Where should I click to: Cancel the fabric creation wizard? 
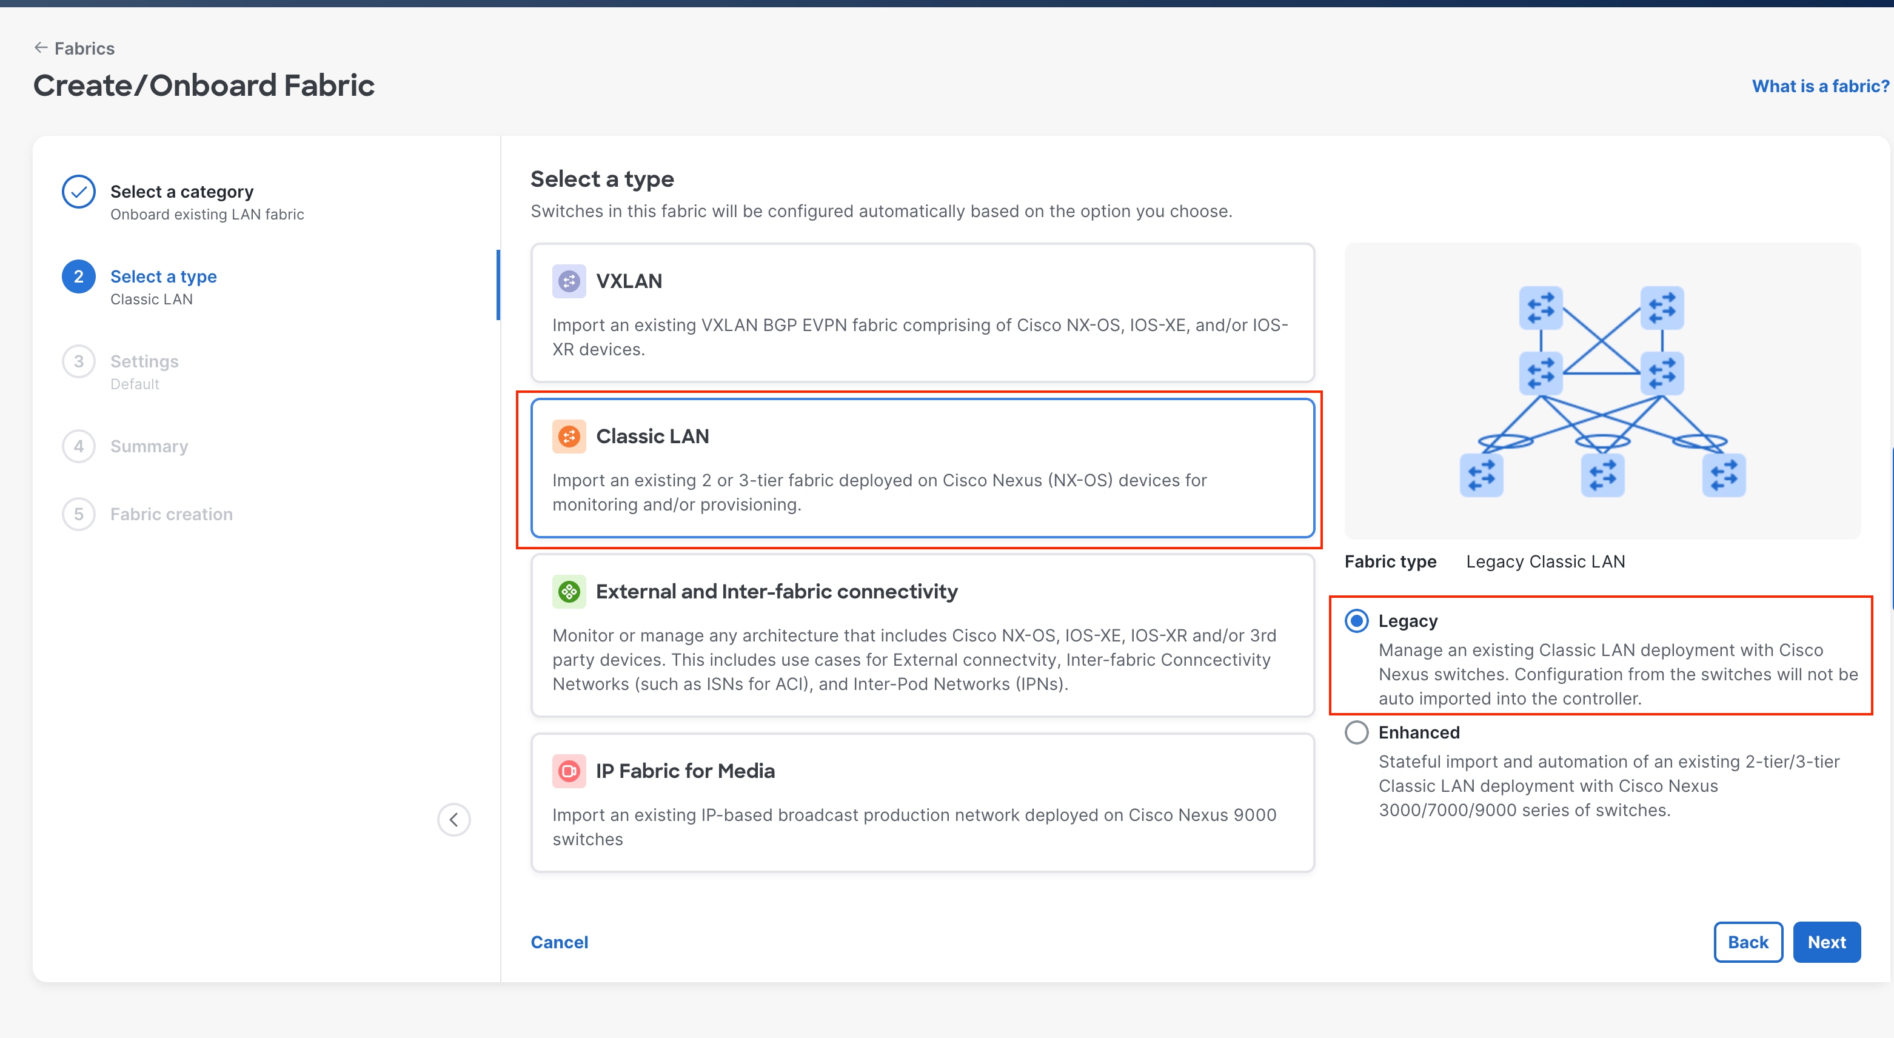coord(559,942)
